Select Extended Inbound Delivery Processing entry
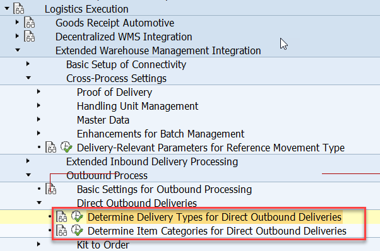 click(x=152, y=161)
